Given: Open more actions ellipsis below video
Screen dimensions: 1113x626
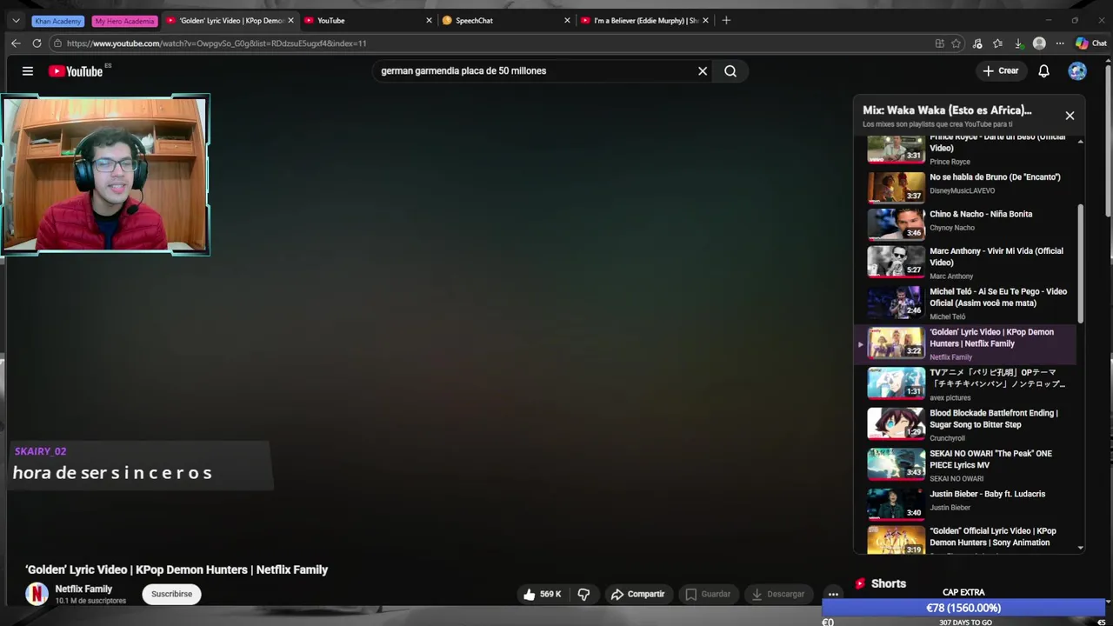Looking at the screenshot, I should tap(833, 594).
